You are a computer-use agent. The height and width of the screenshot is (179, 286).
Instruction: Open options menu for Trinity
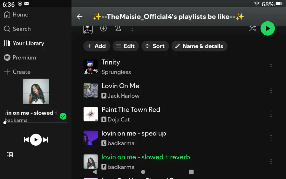(x=271, y=67)
